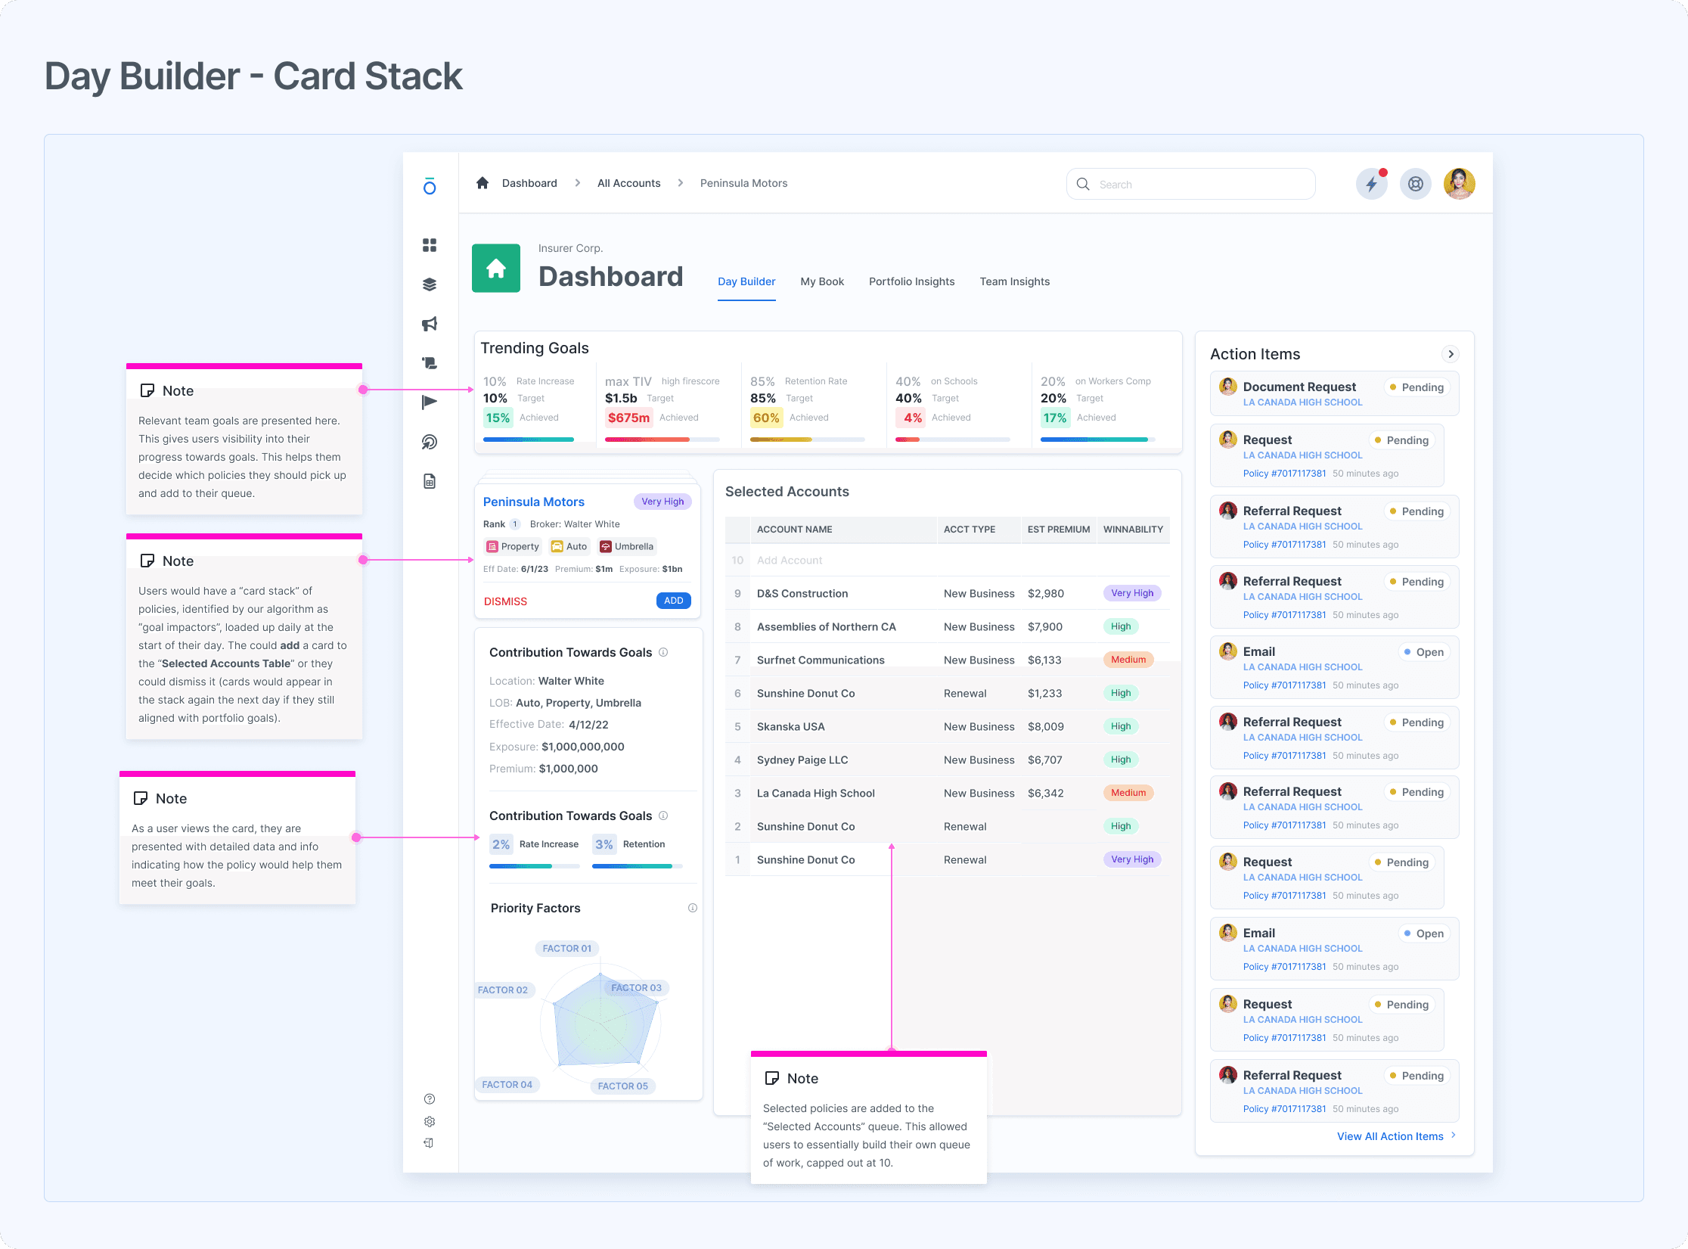This screenshot has width=1688, height=1249.
Task: Click the lightning bolt notifications icon
Action: 1371,184
